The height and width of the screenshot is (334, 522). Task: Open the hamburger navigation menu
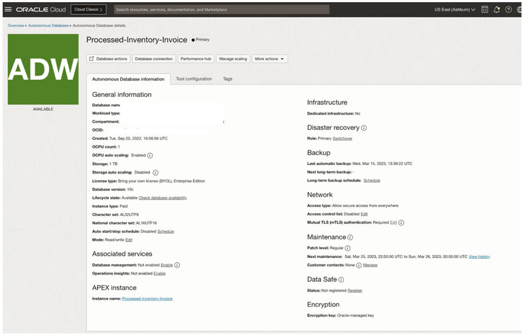[8, 9]
